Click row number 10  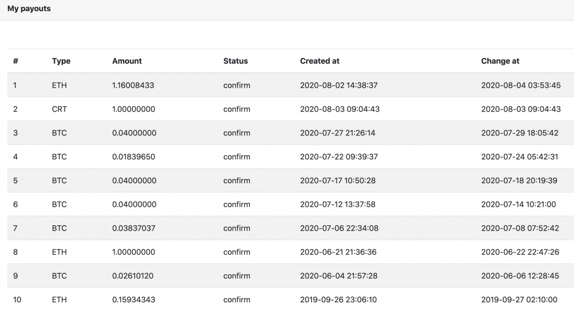(17, 300)
